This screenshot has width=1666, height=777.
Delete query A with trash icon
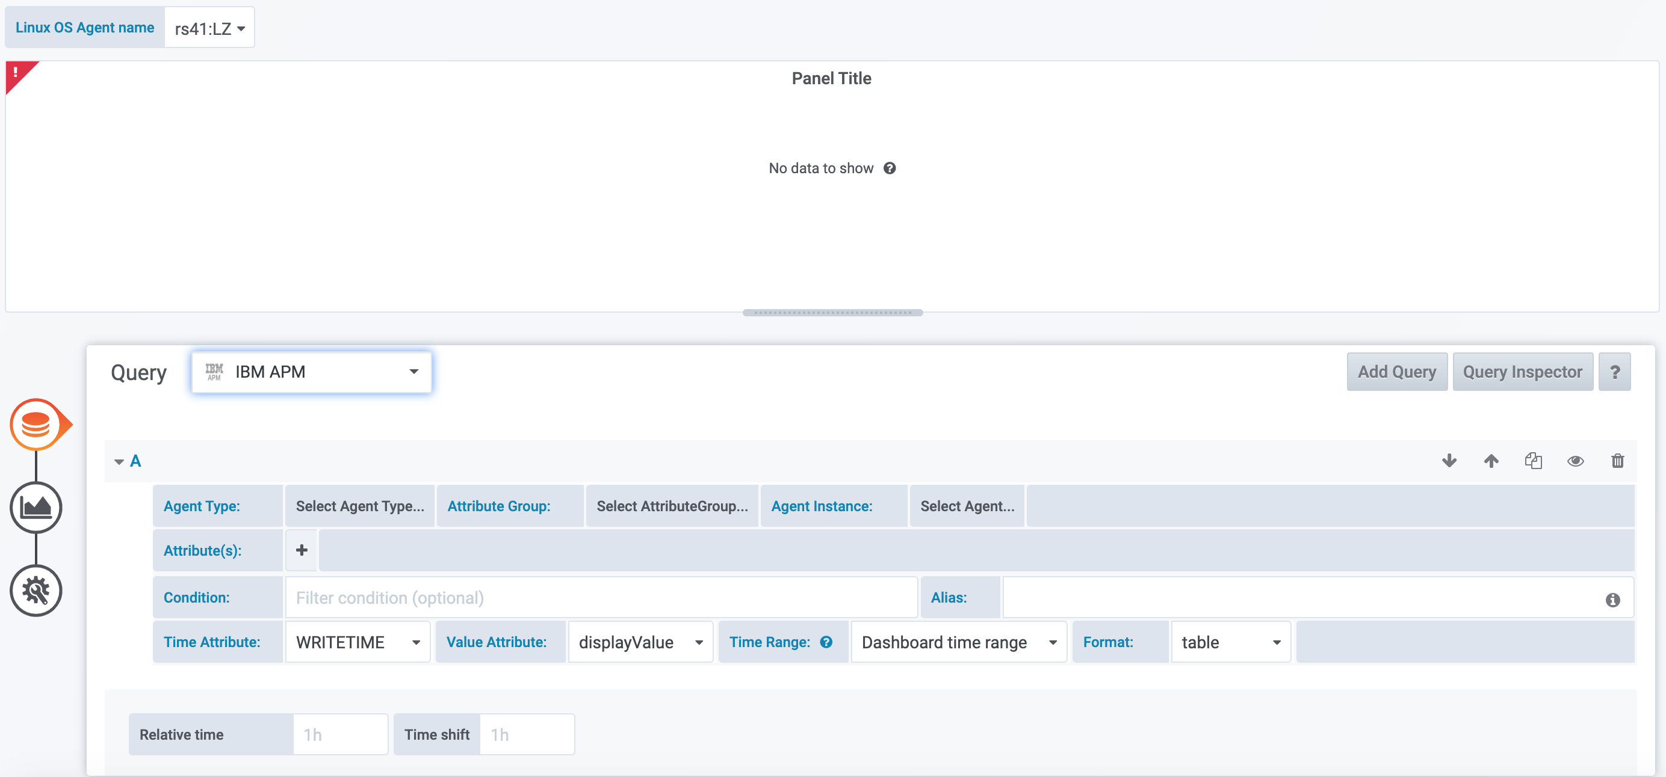(1617, 461)
